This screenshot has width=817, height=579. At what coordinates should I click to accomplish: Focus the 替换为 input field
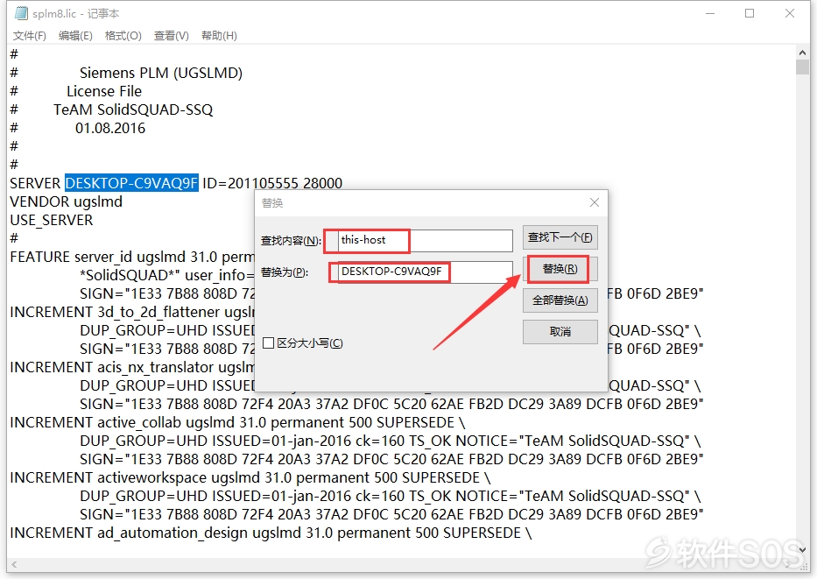click(426, 272)
